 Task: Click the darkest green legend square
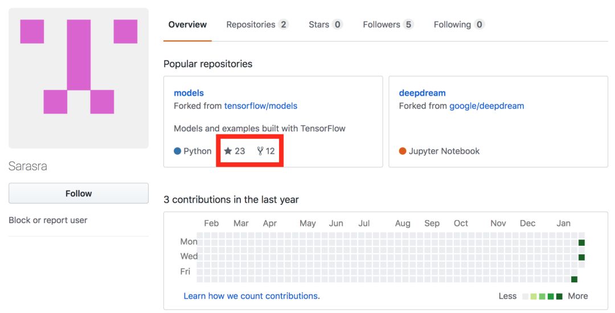(559, 296)
